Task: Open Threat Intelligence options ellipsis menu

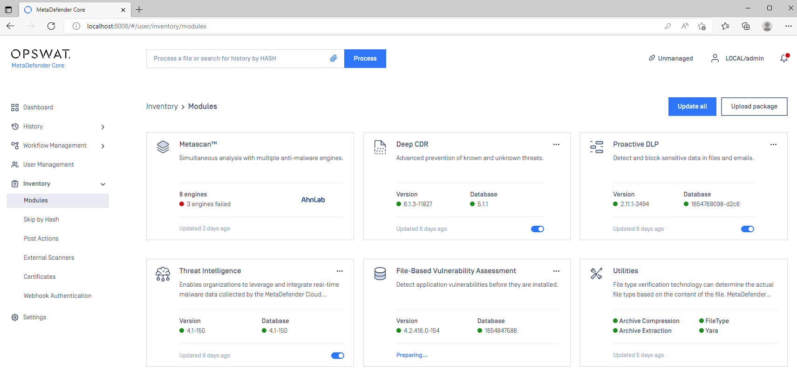Action: 340,271
